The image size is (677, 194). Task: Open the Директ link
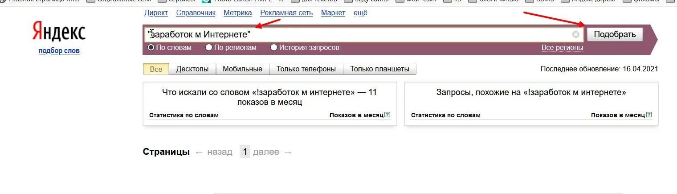(x=156, y=13)
